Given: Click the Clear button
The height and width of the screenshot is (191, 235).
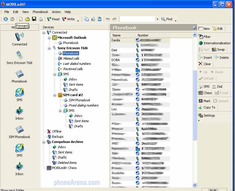Looking at the screenshot, I should (205, 64).
